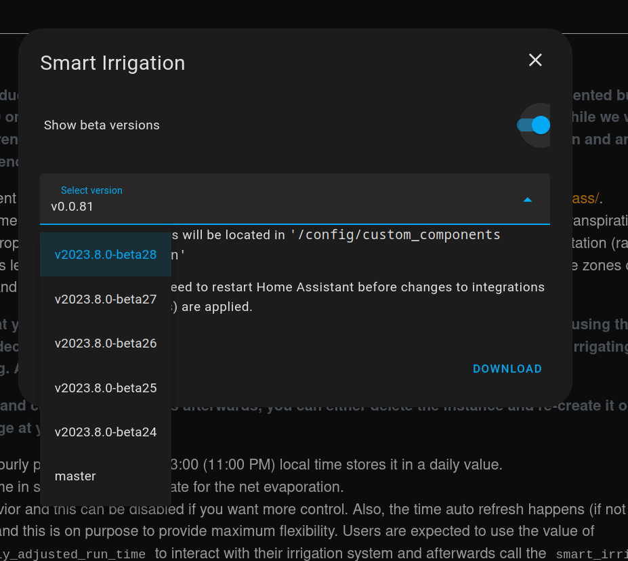Select the v2023.8.0-beta28 version
The image size is (628, 561).
105,254
